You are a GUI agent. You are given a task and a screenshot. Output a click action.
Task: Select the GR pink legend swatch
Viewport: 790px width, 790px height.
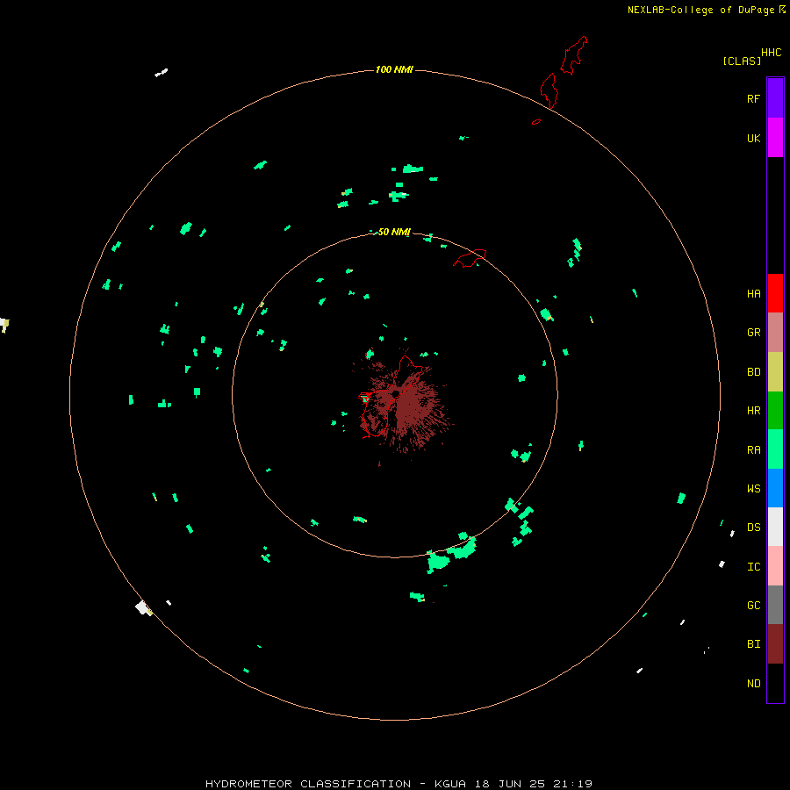tap(775, 333)
